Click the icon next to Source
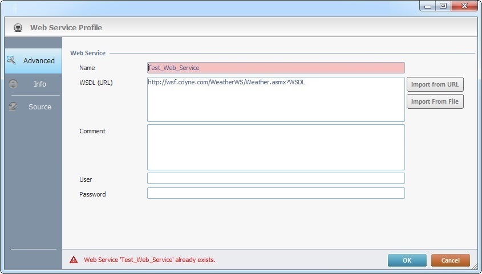 [12, 107]
